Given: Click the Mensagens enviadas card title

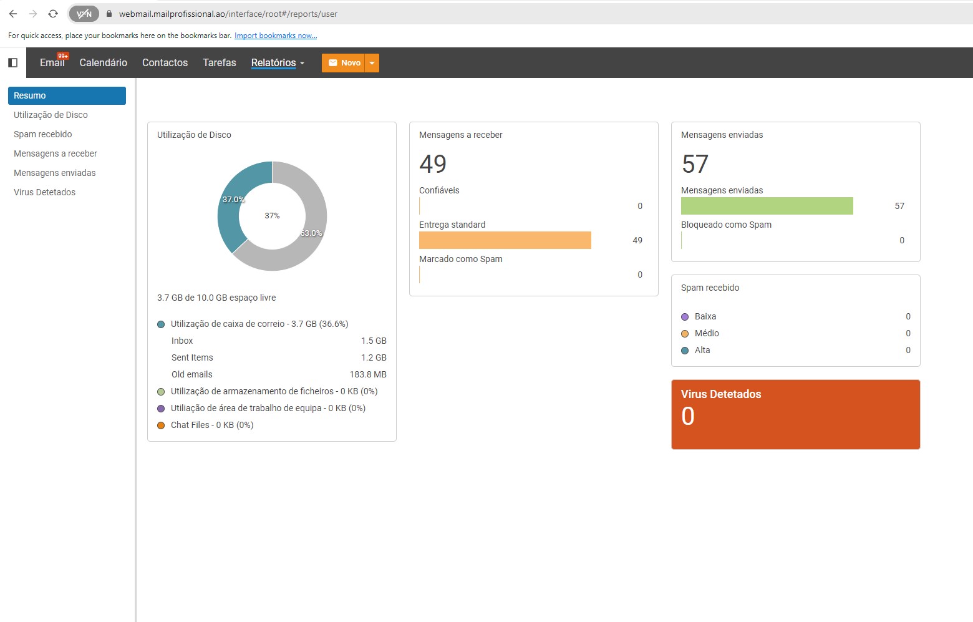Looking at the screenshot, I should [722, 135].
